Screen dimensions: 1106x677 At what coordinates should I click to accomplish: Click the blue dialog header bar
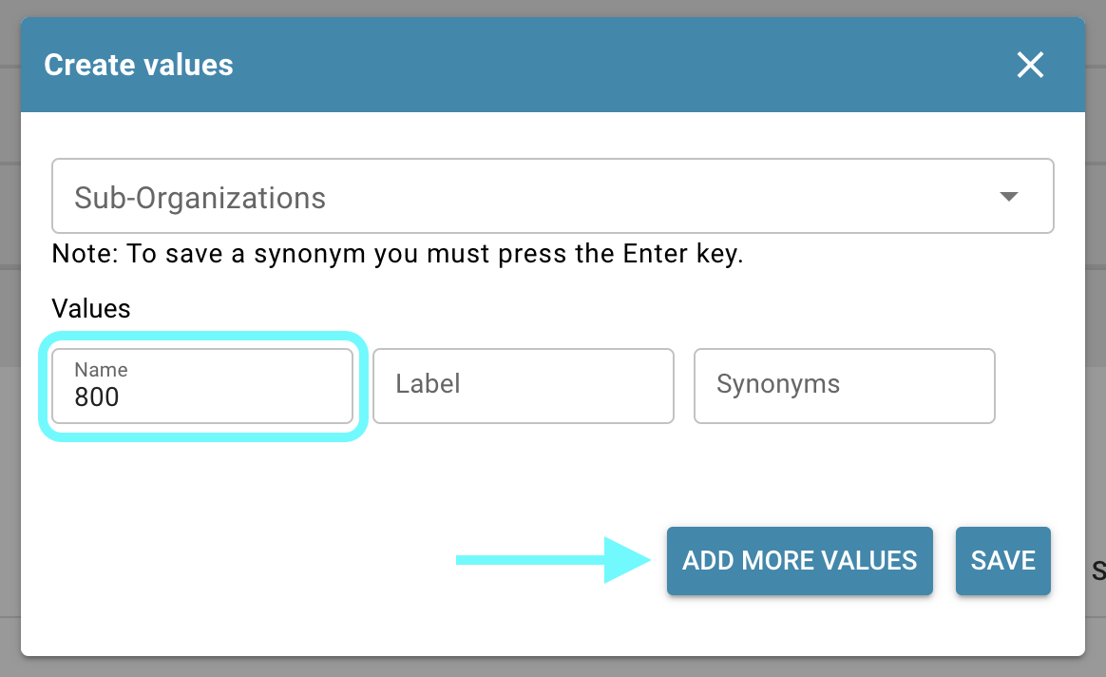[x=570, y=65]
